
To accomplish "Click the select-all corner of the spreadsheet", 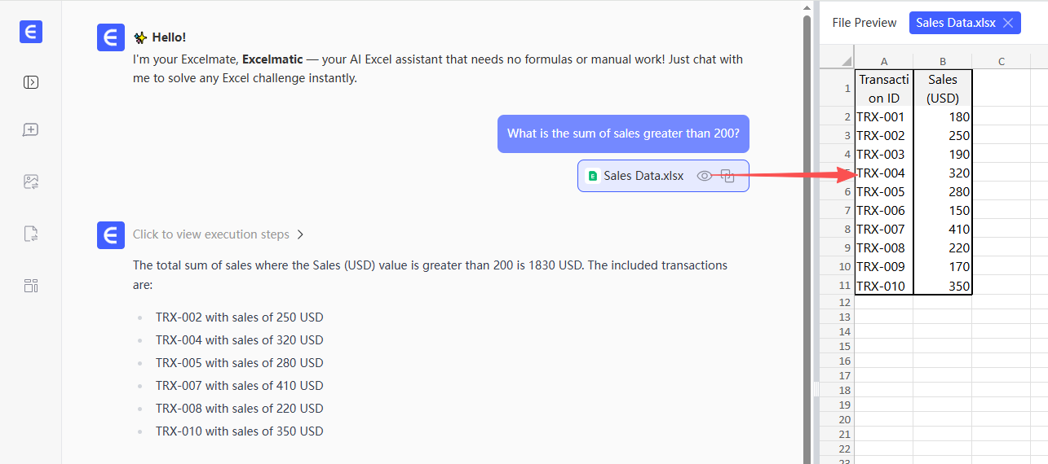I will pyautogui.click(x=837, y=62).
